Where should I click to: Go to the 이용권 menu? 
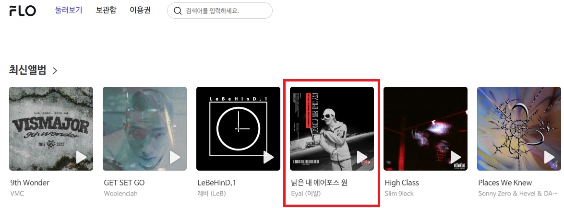[140, 10]
